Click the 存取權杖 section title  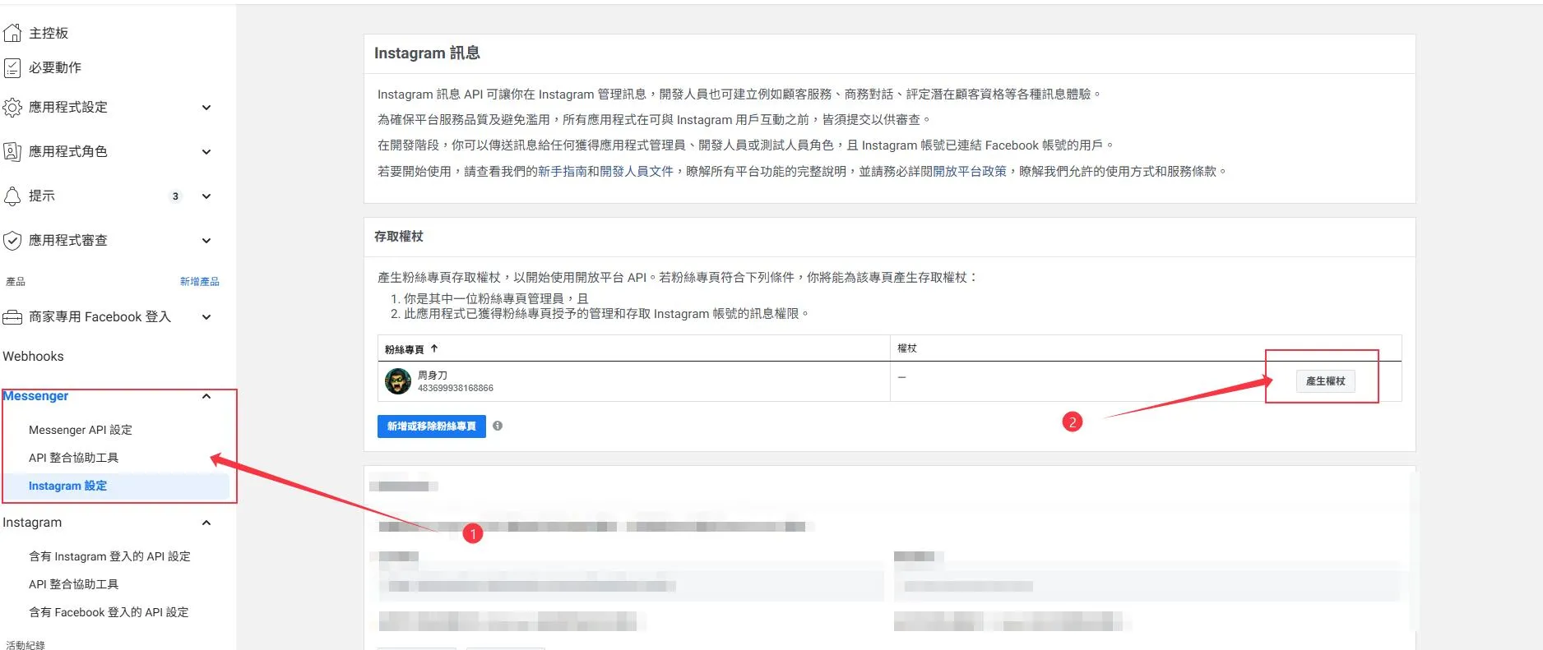[x=399, y=237]
